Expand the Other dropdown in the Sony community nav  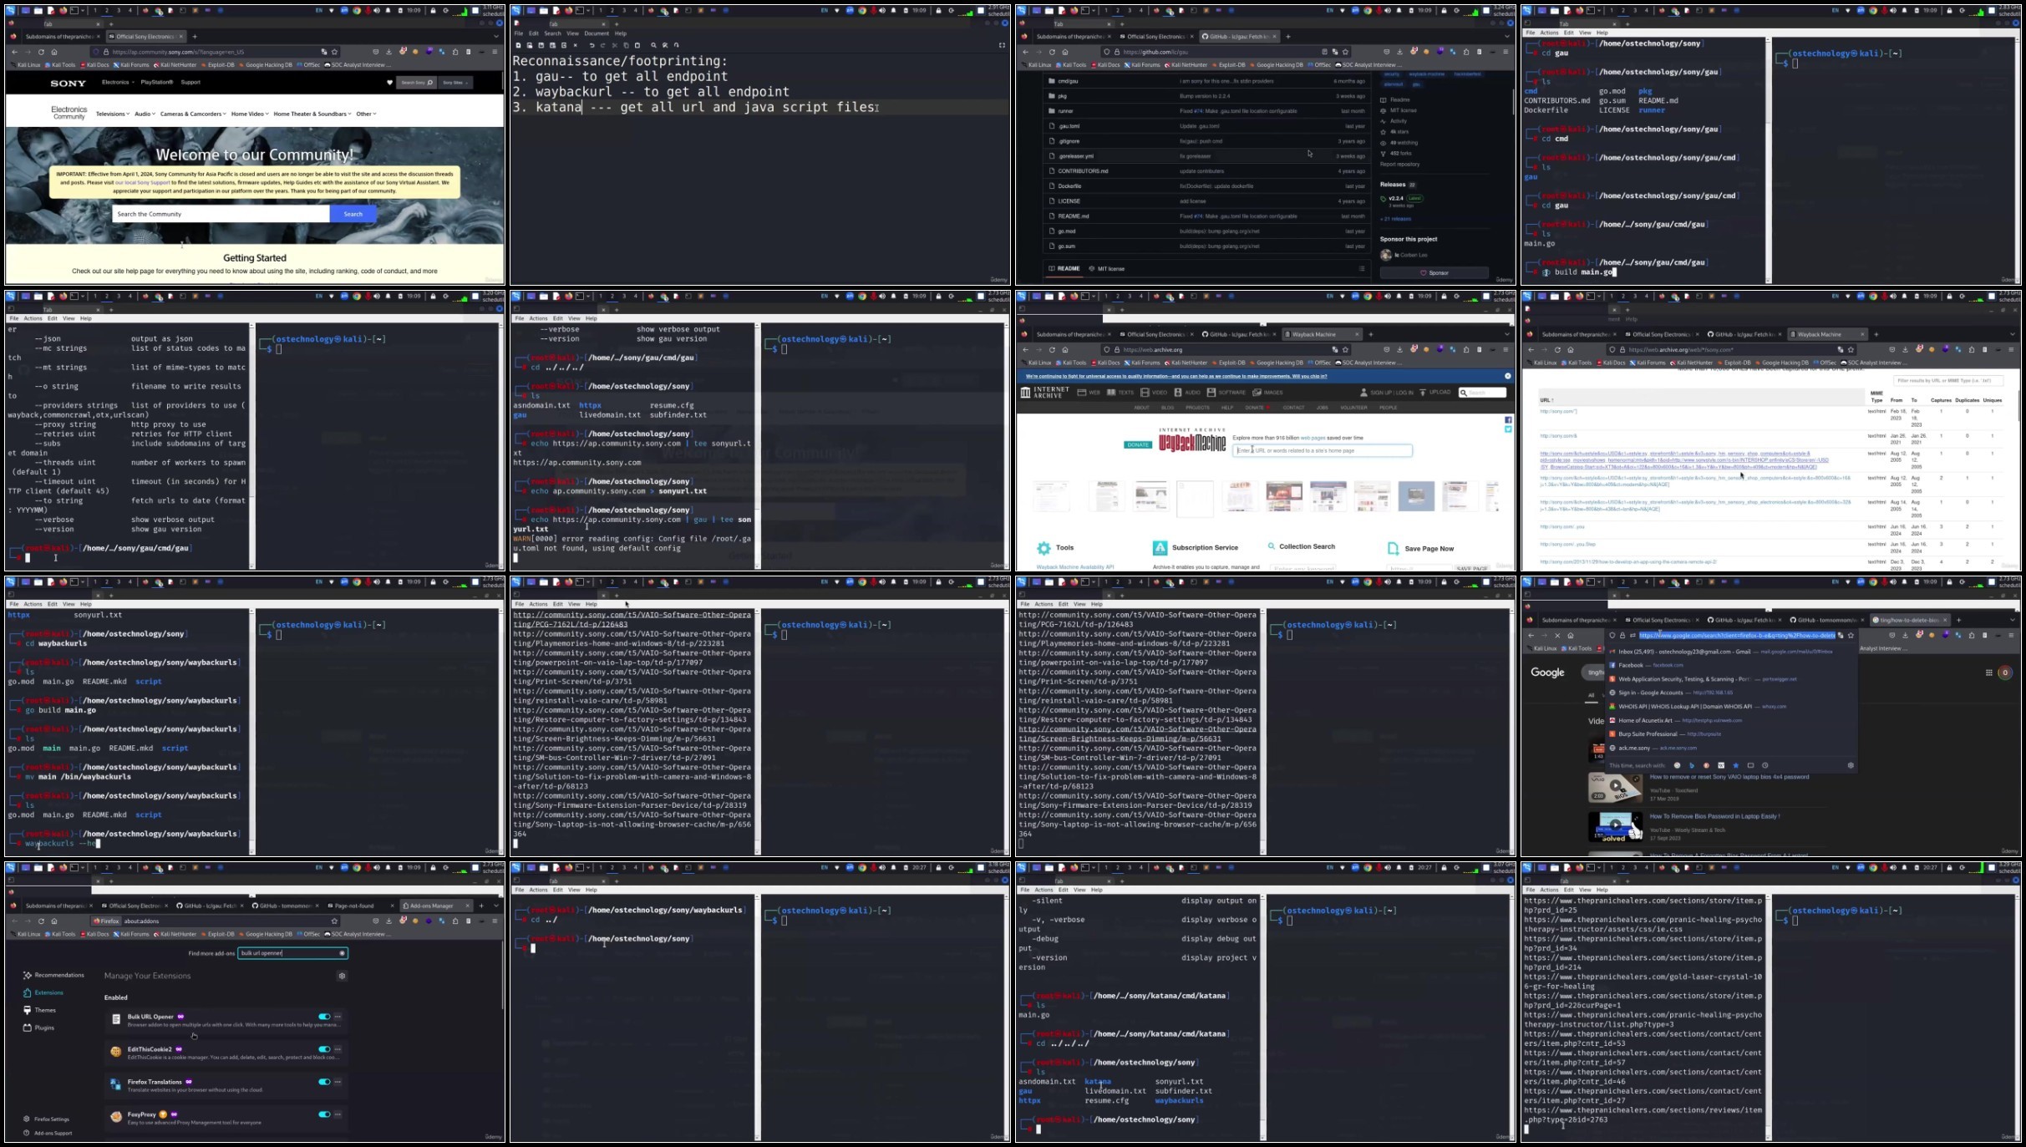pyautogui.click(x=366, y=114)
